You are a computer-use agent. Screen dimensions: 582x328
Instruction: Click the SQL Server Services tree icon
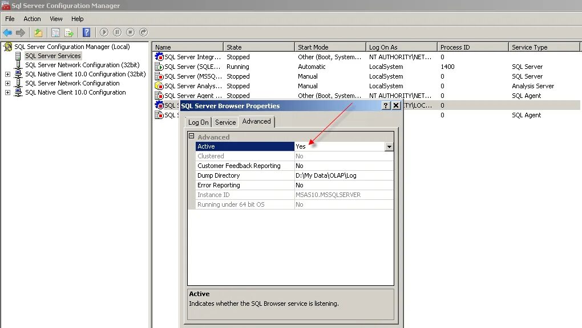18,56
